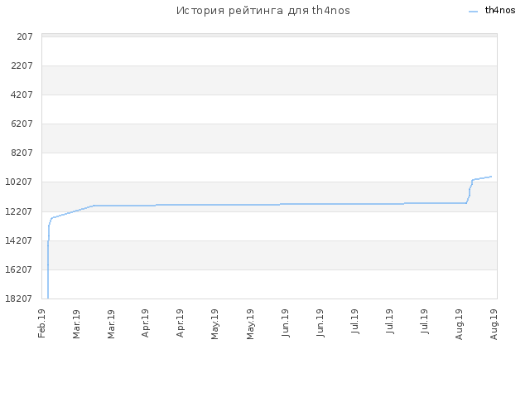
Task: Click the Feb.19 x-axis label
Action: (41, 323)
